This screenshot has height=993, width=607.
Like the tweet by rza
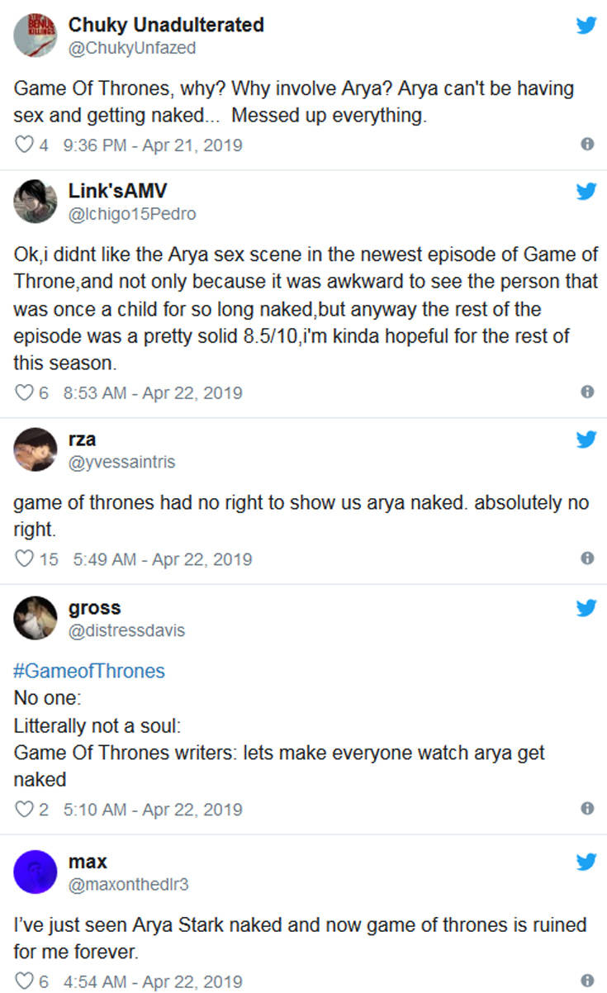23,559
